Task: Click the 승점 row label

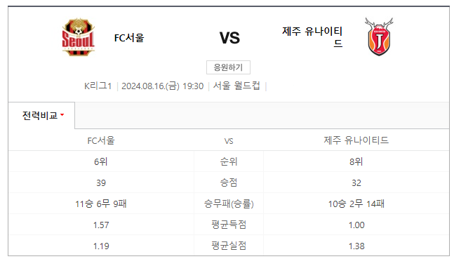Action: 229,182
